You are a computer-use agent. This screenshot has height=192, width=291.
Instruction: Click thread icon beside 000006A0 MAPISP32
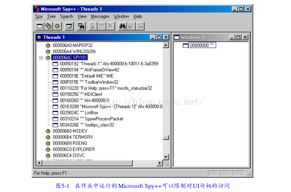point(48,45)
